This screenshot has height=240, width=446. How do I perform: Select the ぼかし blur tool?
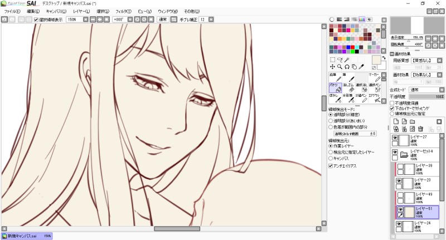click(x=335, y=98)
